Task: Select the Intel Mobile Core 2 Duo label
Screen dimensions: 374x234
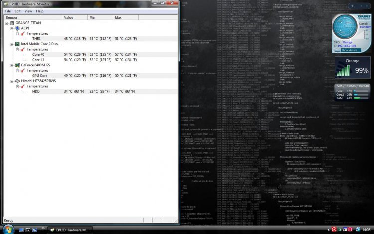Action: (x=41, y=44)
